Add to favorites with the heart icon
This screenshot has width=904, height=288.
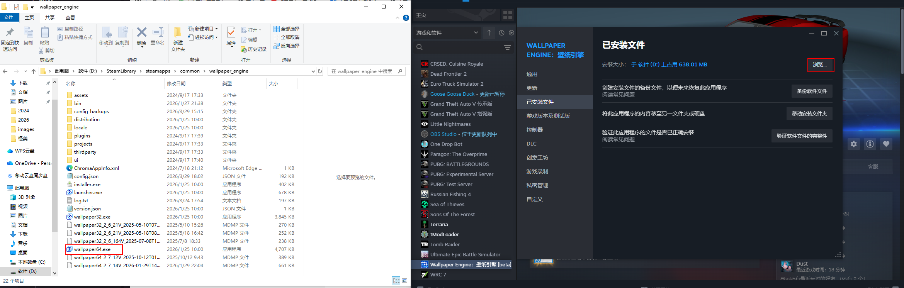pos(886,144)
